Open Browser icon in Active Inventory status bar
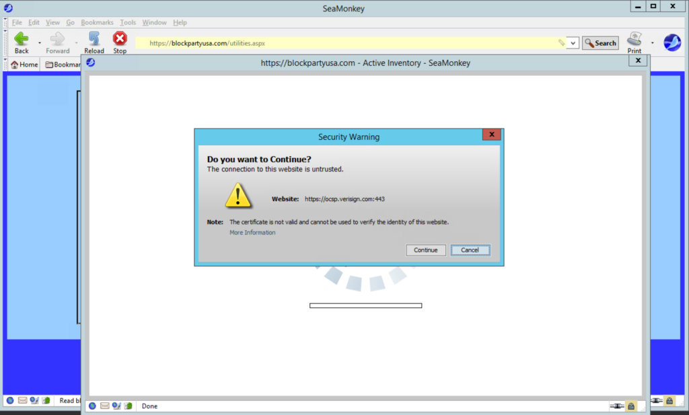This screenshot has width=689, height=415. coord(92,406)
